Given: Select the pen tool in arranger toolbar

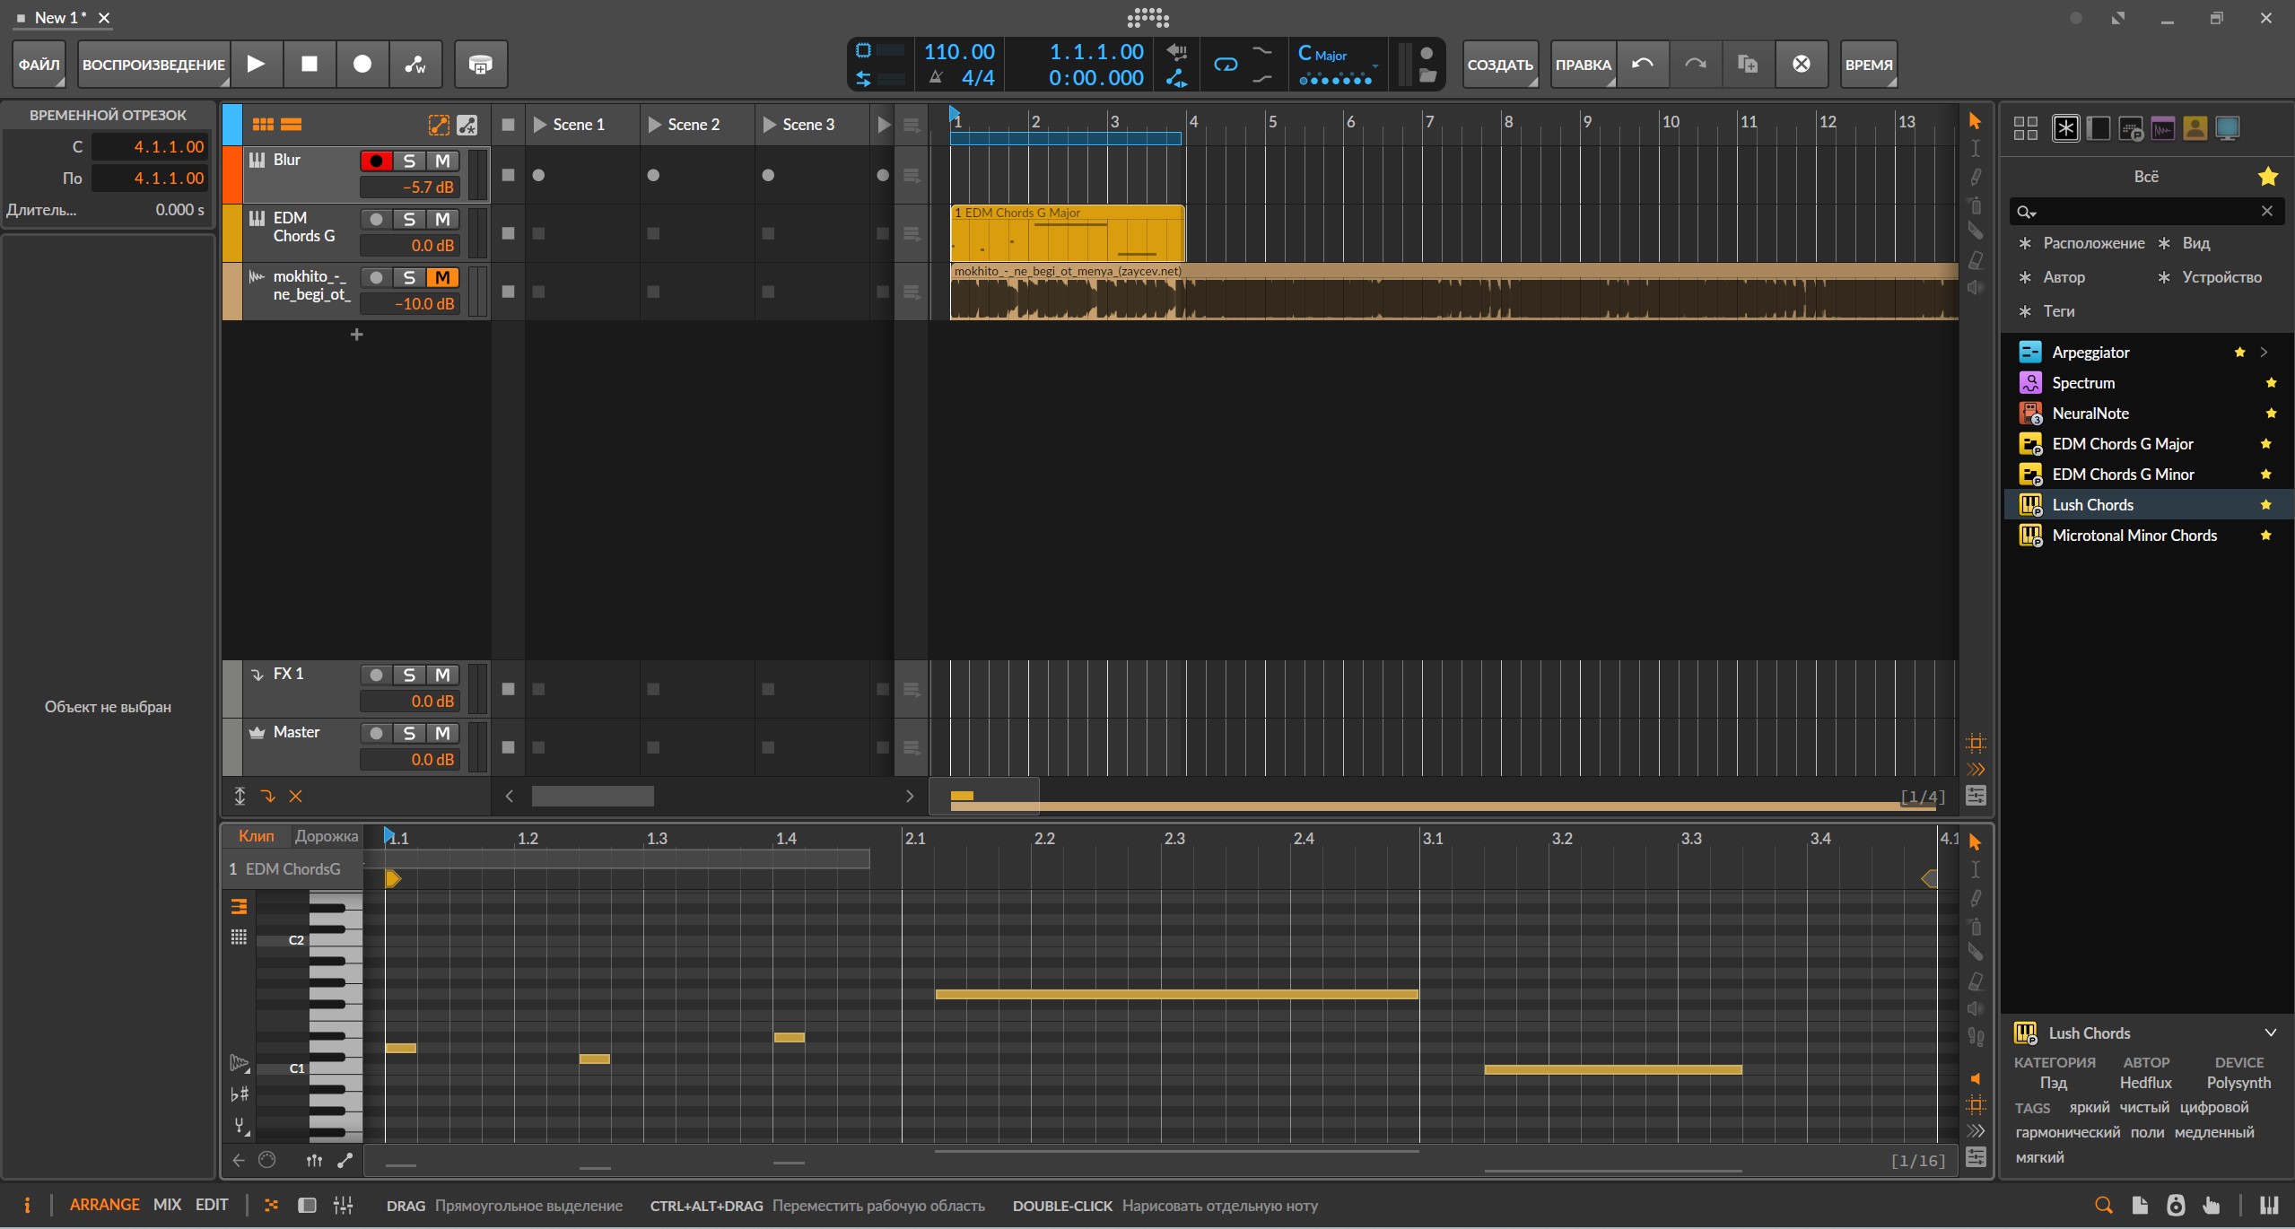Looking at the screenshot, I should (1975, 177).
